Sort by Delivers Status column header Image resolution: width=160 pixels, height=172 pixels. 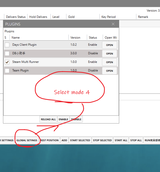point(16,17)
